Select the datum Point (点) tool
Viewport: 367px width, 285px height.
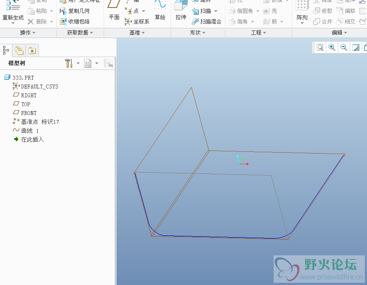click(132, 11)
